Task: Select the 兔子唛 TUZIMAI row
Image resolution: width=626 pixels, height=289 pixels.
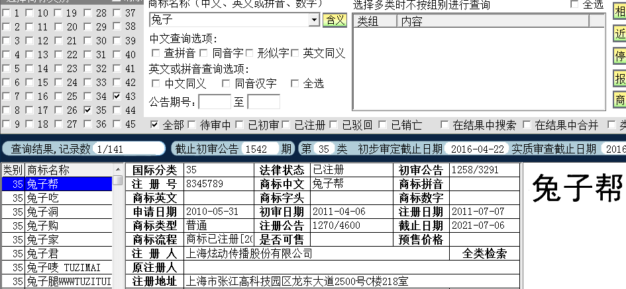Action: tap(57, 267)
